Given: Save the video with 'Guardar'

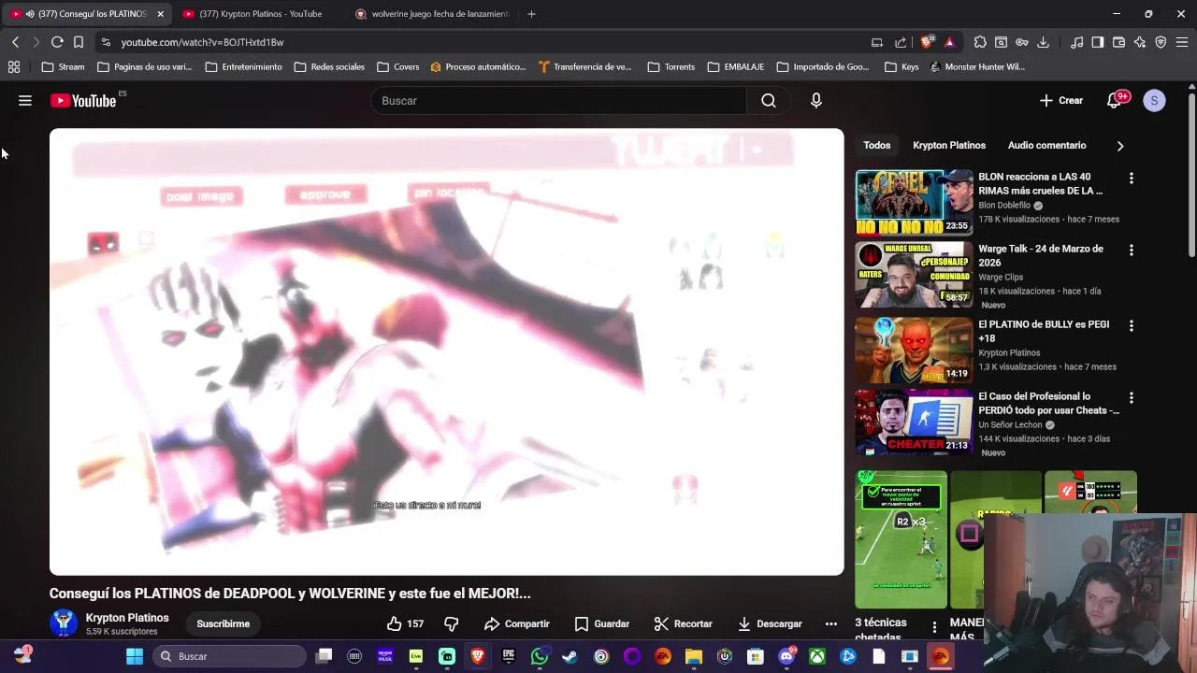Looking at the screenshot, I should coord(601,623).
